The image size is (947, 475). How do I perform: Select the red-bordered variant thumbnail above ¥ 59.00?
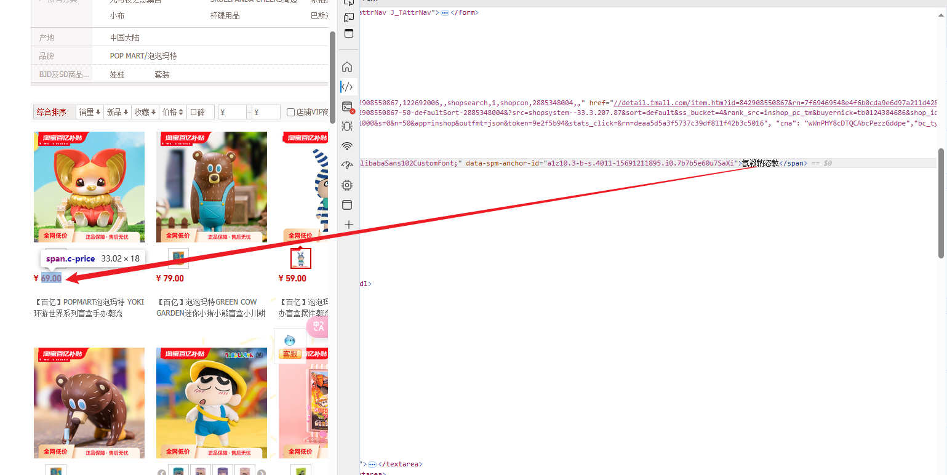(x=301, y=258)
